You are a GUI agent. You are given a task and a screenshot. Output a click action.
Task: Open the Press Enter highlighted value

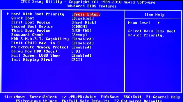point(86,14)
